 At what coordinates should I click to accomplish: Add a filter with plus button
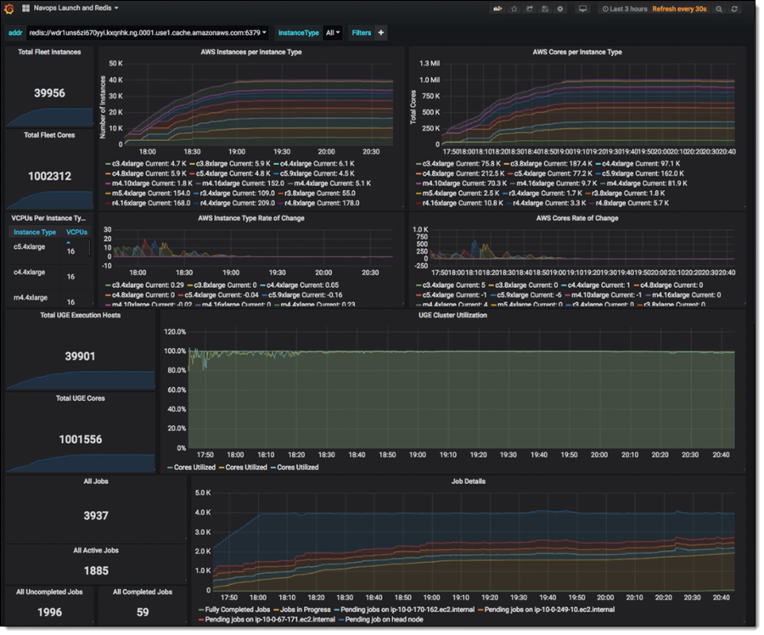(x=381, y=33)
